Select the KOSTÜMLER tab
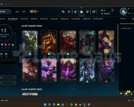This screenshot has height=107, width=134. [13, 19]
